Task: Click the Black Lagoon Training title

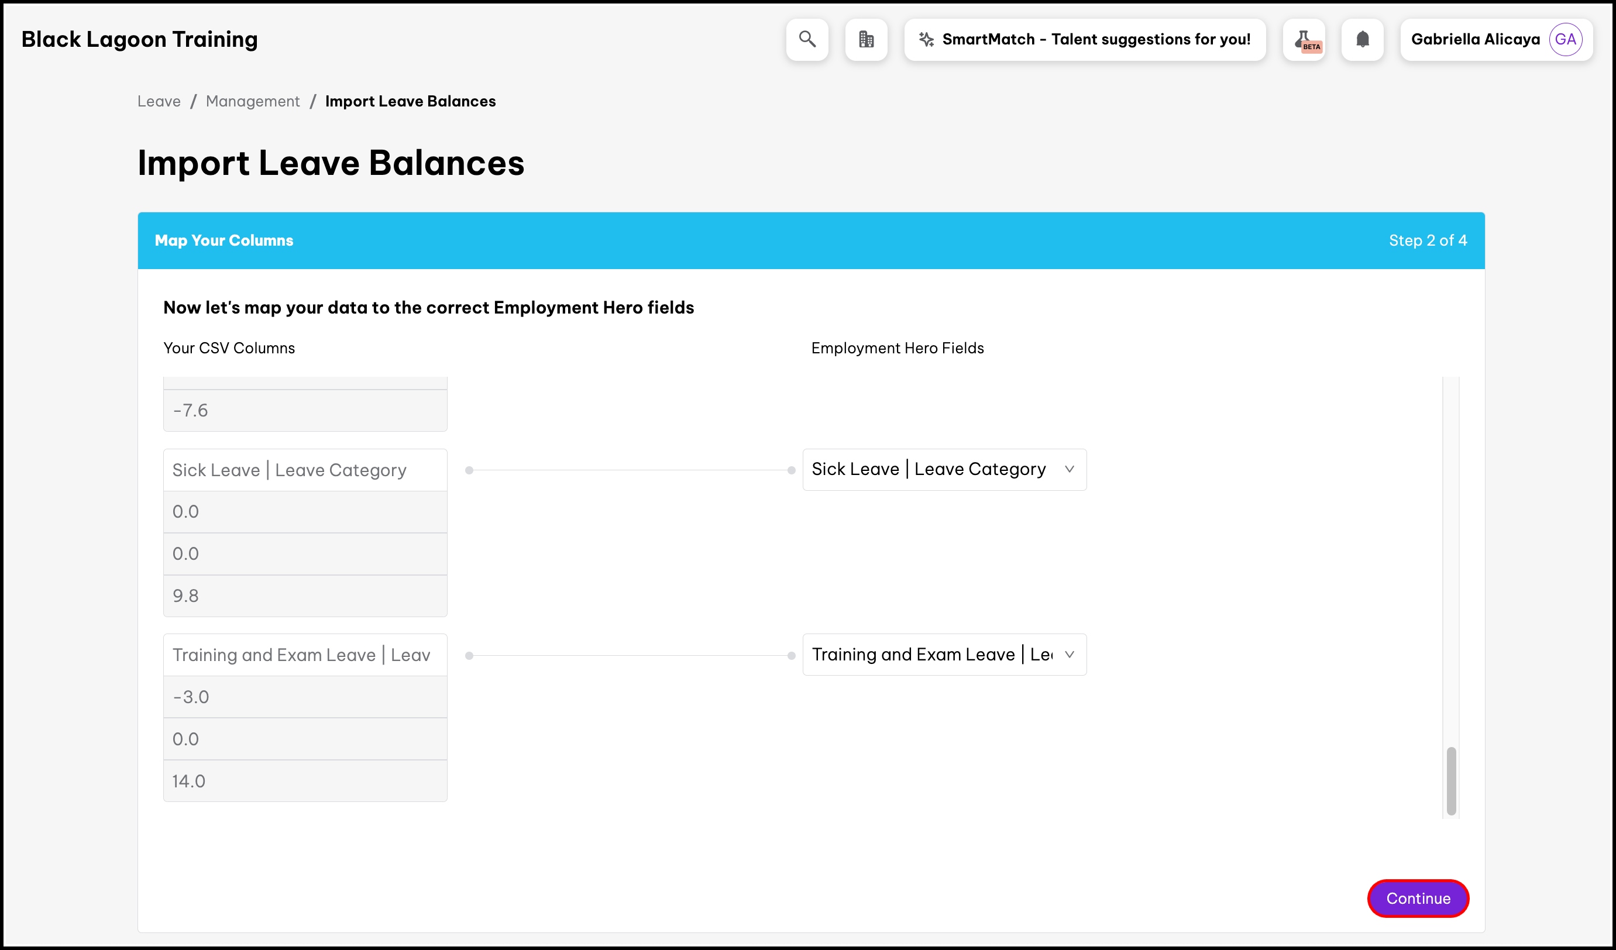Action: tap(139, 40)
